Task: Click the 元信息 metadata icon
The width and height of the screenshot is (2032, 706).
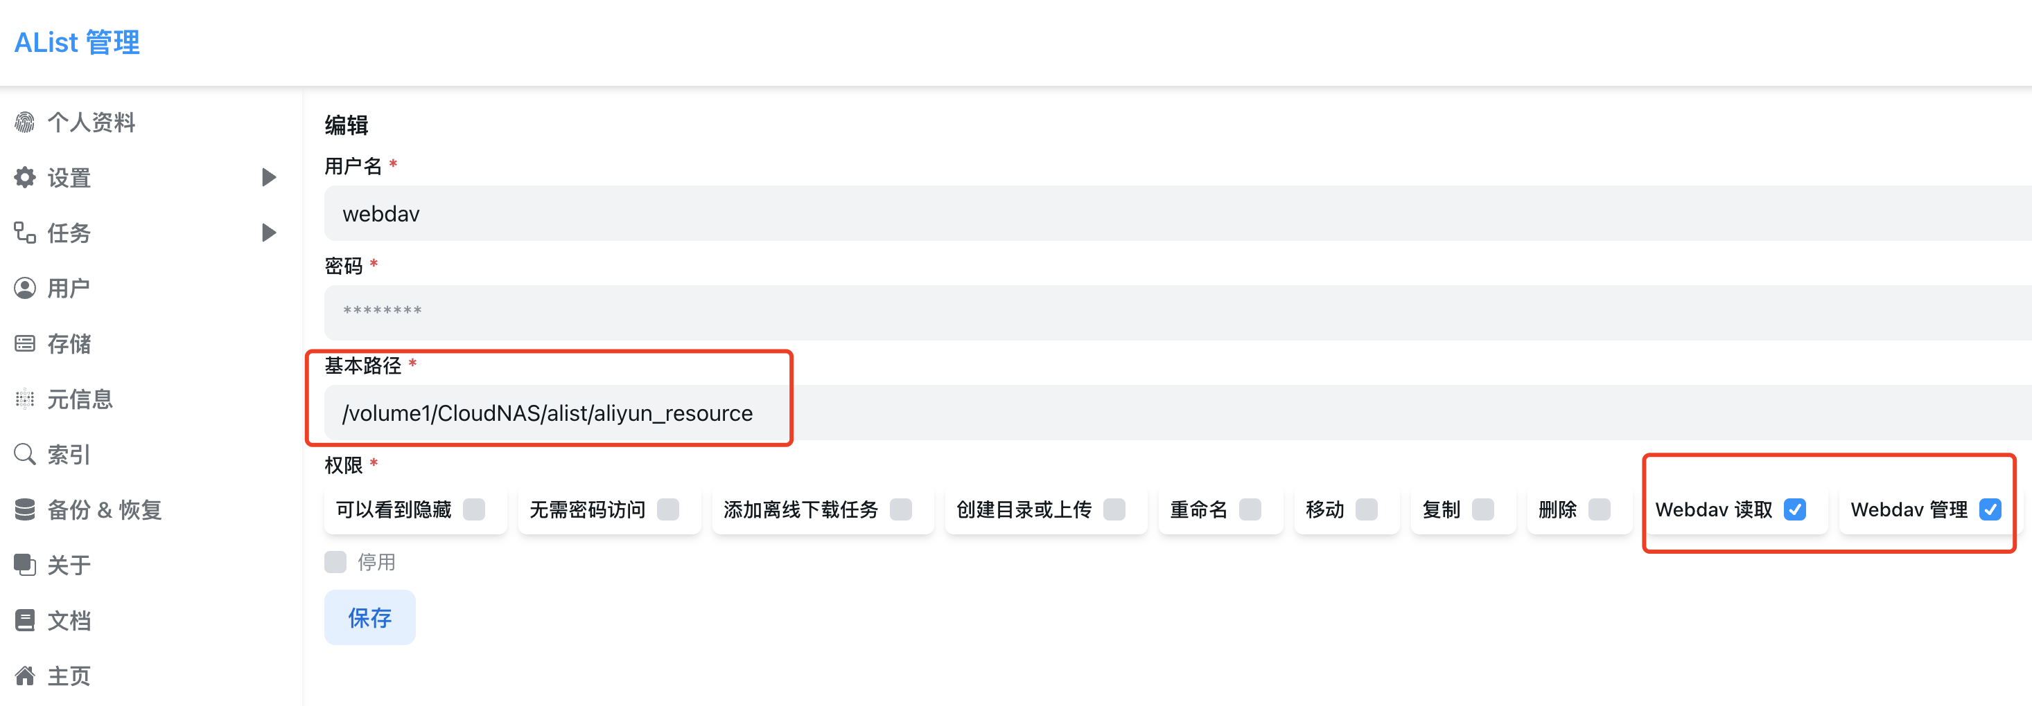Action: (x=25, y=399)
